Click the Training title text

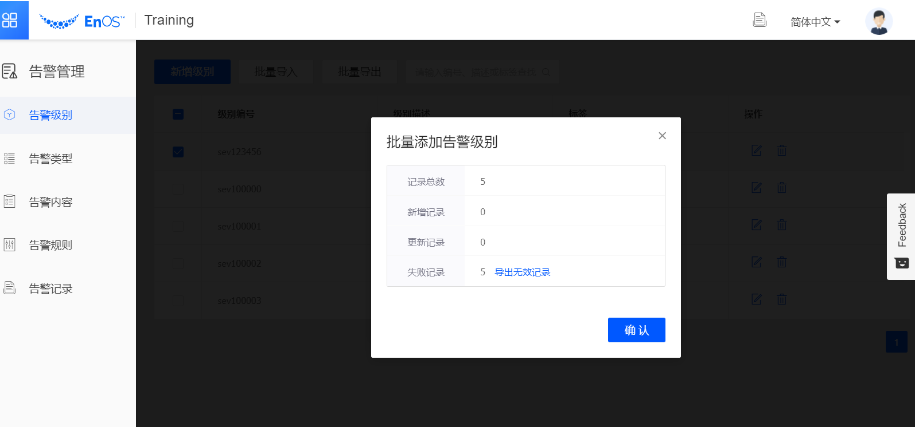tap(169, 20)
